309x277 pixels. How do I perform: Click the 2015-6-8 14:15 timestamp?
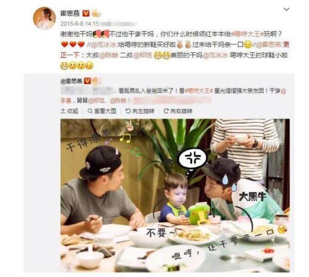coord(80,24)
